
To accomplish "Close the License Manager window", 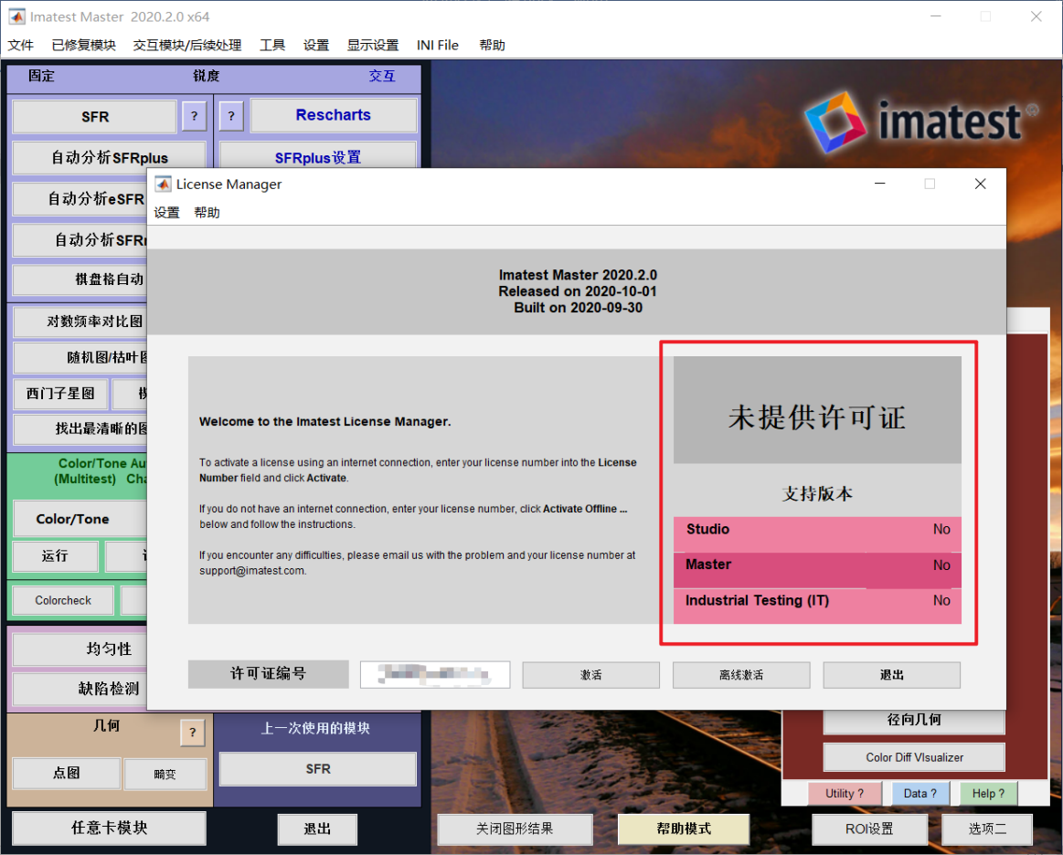I will [981, 184].
